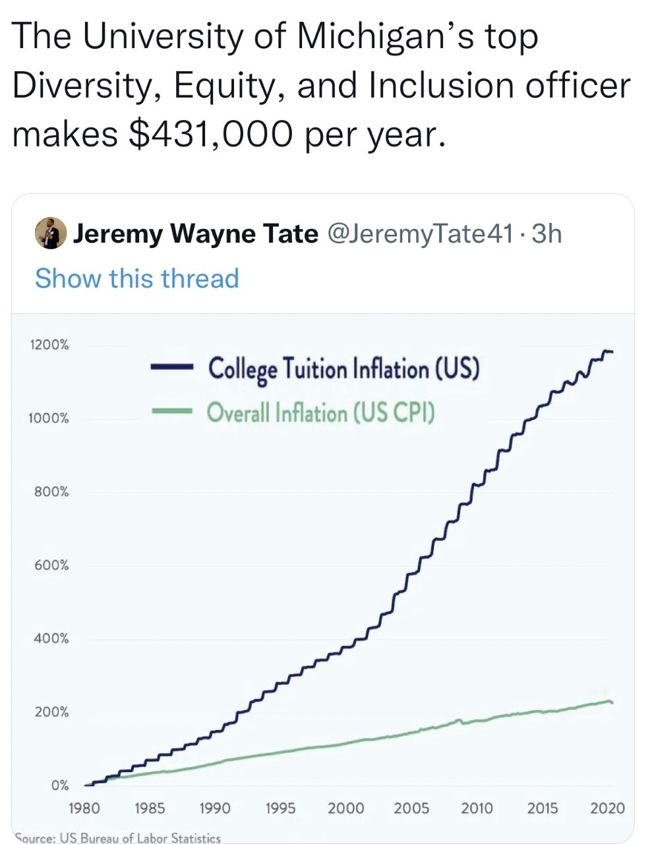Screen dimensions: 654x844
Task: Click the 0% y-axis label
Action: 60,786
